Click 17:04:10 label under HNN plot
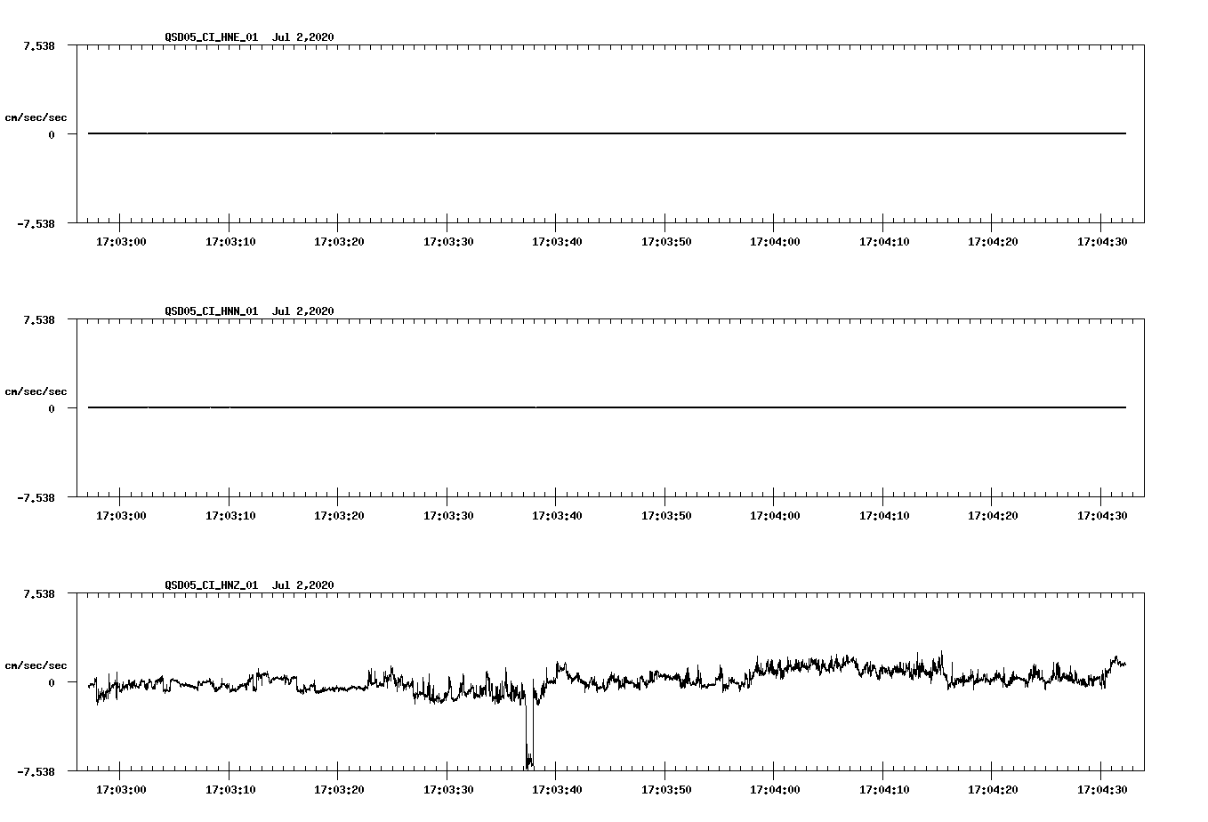This screenshot has width=1208, height=822. pos(884,515)
